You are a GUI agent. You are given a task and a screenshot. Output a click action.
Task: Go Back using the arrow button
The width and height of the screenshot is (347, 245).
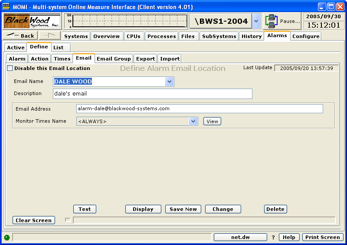pyautogui.click(x=20, y=36)
